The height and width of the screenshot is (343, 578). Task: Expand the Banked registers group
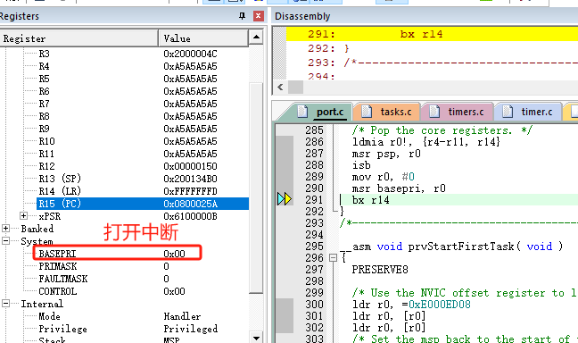point(5,228)
